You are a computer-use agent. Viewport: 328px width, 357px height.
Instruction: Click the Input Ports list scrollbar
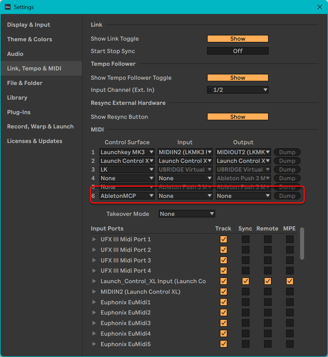[x=302, y=243]
